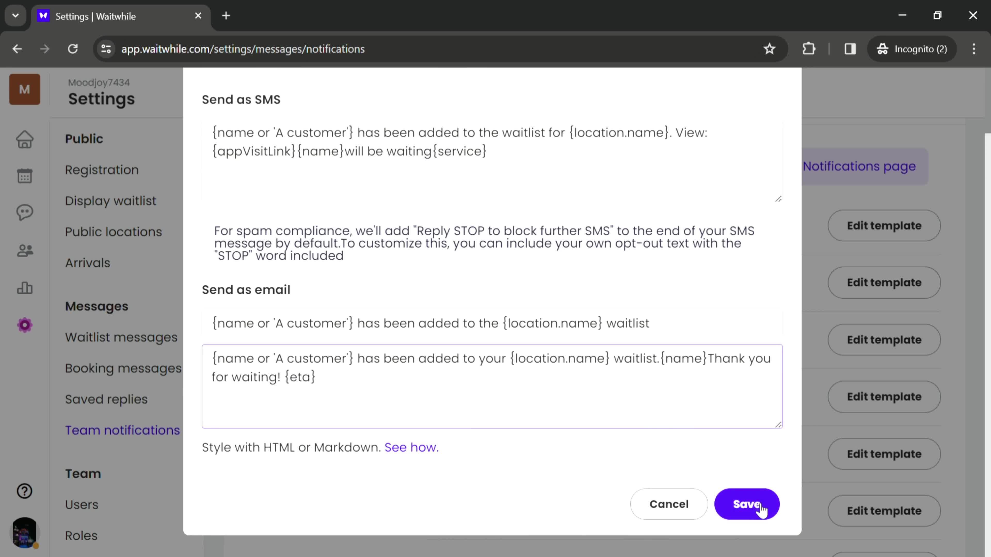Click the address bar URL
The height and width of the screenshot is (557, 991).
click(243, 49)
